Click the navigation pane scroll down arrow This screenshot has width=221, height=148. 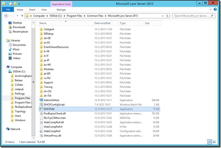33,137
